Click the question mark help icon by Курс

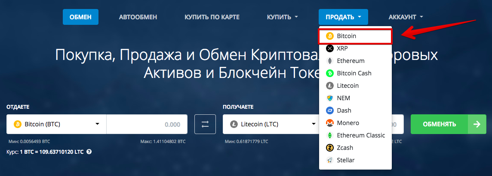click(x=89, y=152)
